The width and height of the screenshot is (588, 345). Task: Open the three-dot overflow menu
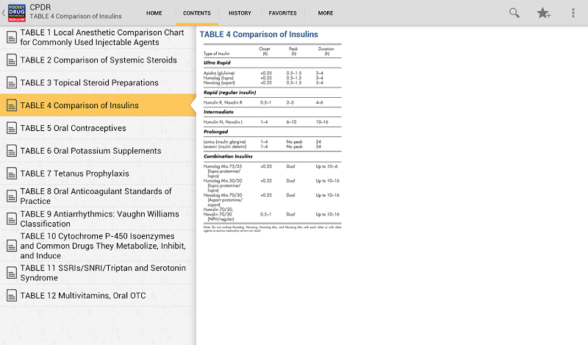(573, 13)
